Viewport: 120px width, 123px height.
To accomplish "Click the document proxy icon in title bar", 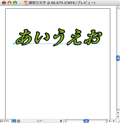I will [26, 3].
